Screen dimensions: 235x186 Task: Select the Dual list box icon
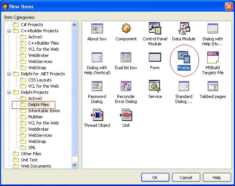tap(126, 58)
